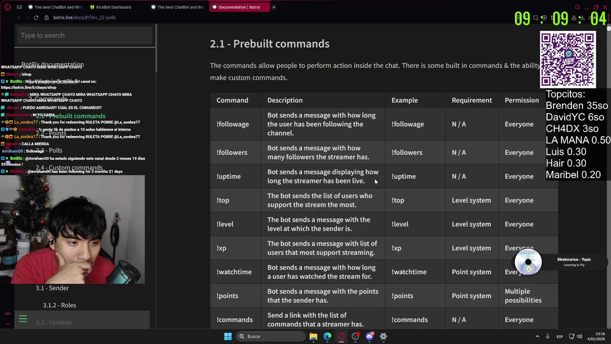611x344 pixels.
Task: Open Opera GX taskbar icon
Action: [x=341, y=336]
